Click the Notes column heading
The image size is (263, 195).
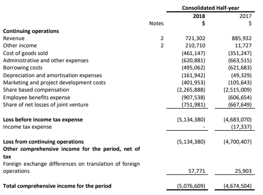(x=156, y=23)
